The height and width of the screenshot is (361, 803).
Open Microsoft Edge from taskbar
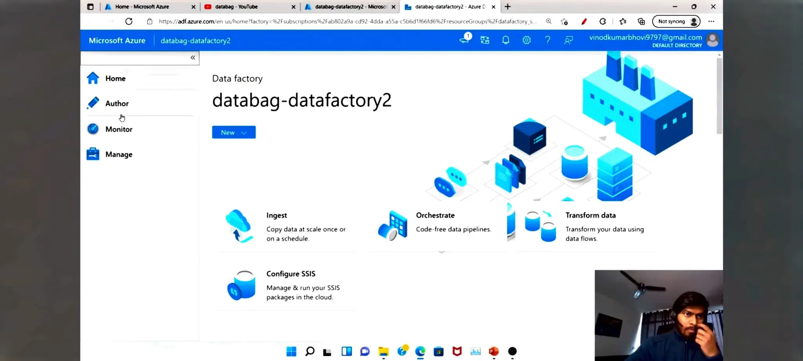[420, 352]
